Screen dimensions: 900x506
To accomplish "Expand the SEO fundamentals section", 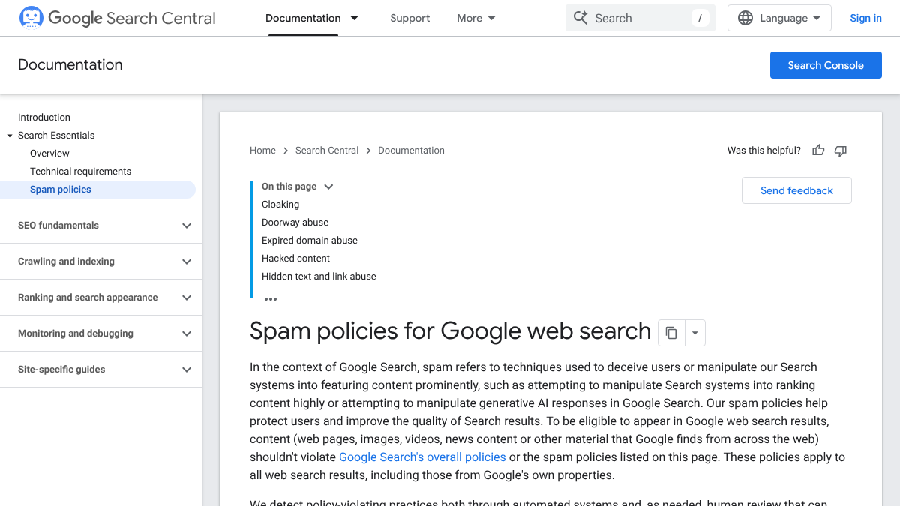I will click(101, 226).
